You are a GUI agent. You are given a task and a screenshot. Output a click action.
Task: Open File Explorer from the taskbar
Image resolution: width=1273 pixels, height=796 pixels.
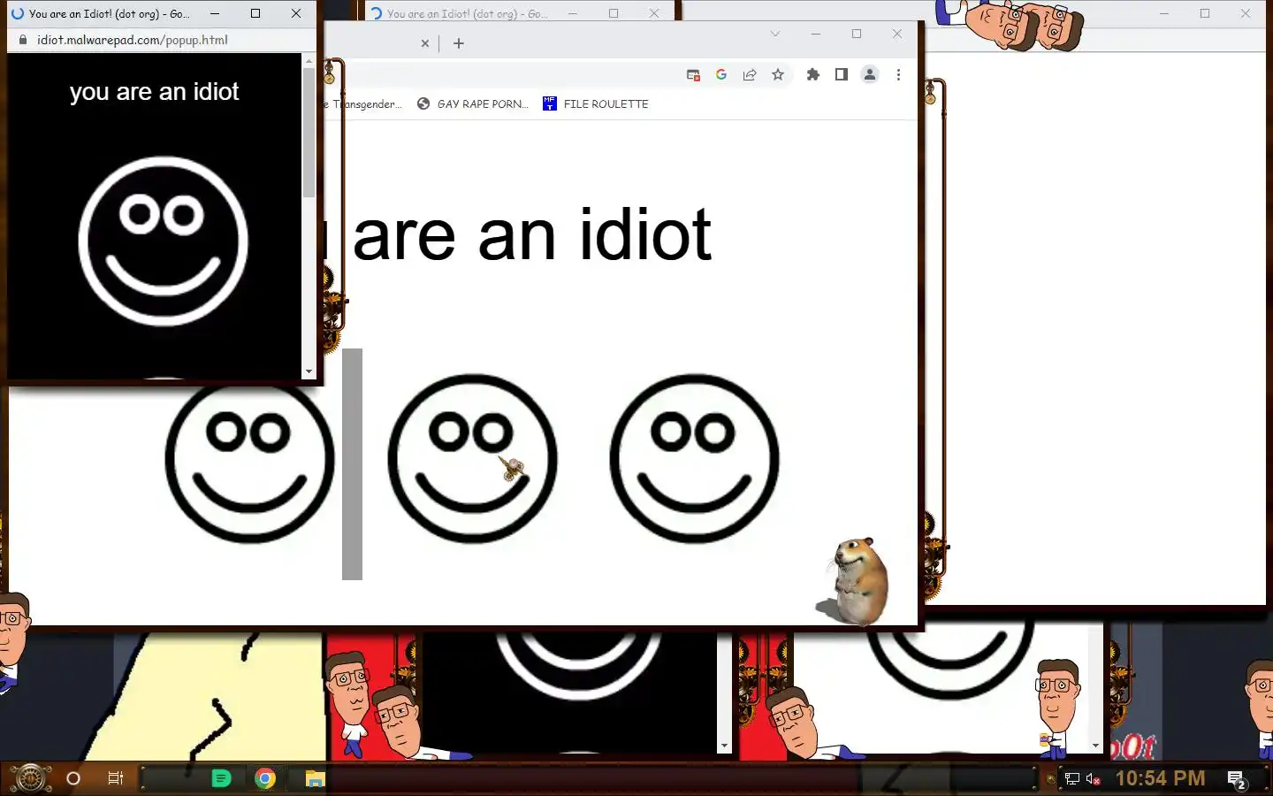point(316,778)
